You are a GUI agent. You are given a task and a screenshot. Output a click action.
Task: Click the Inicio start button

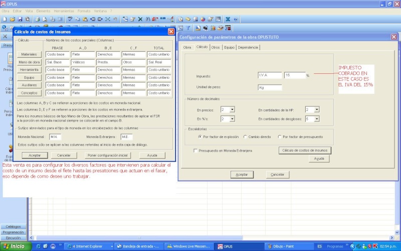(16, 246)
